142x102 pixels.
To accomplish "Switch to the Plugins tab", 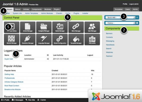I will (x=57, y=9).
